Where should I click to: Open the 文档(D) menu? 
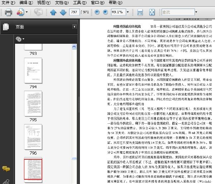tap(62, 3)
